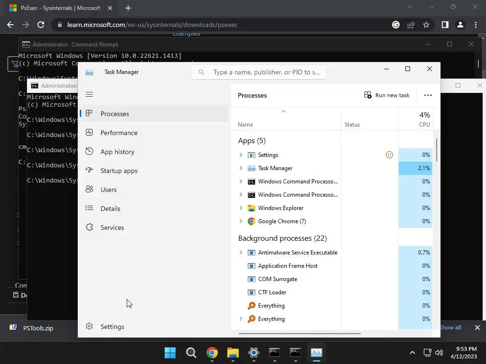Expand the Windows Explorer process row
Screen dimensions: 486x364
point(241,208)
